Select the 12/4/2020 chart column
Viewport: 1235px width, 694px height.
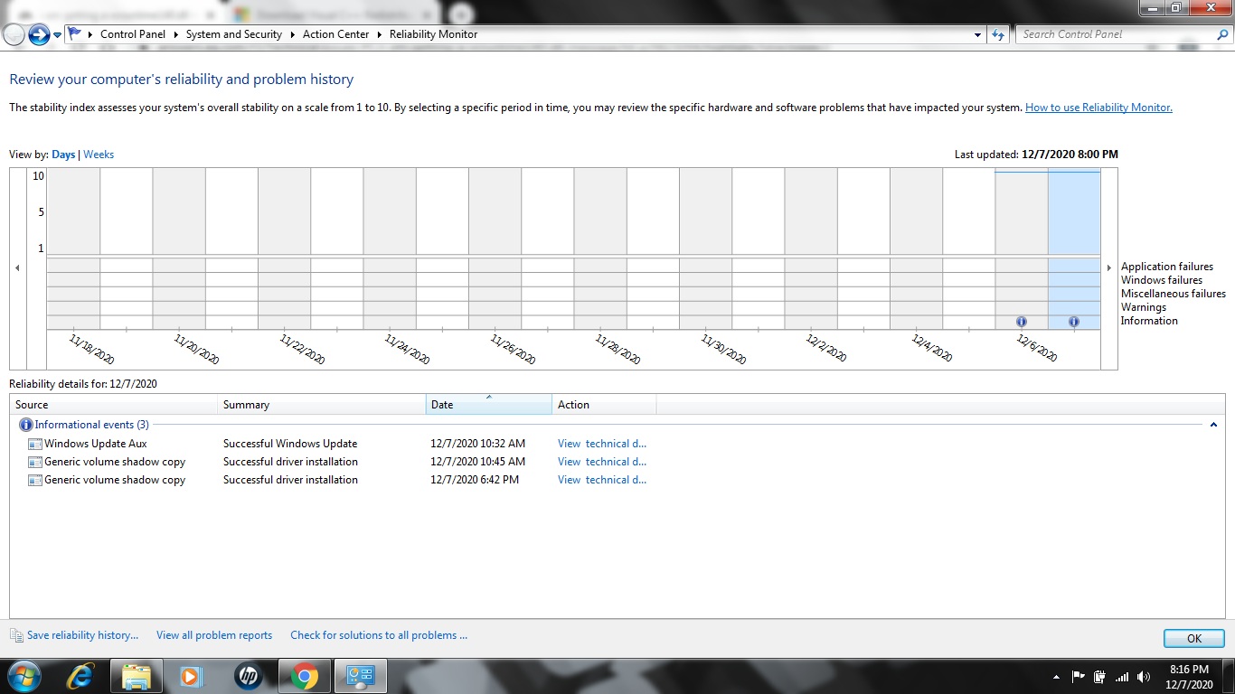[917, 249]
